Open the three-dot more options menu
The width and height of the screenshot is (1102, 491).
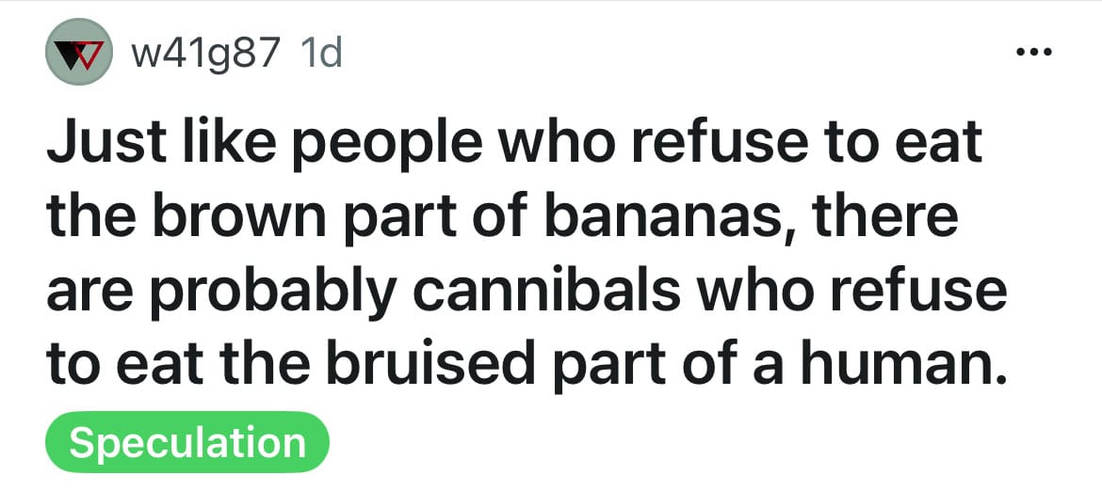click(1034, 52)
